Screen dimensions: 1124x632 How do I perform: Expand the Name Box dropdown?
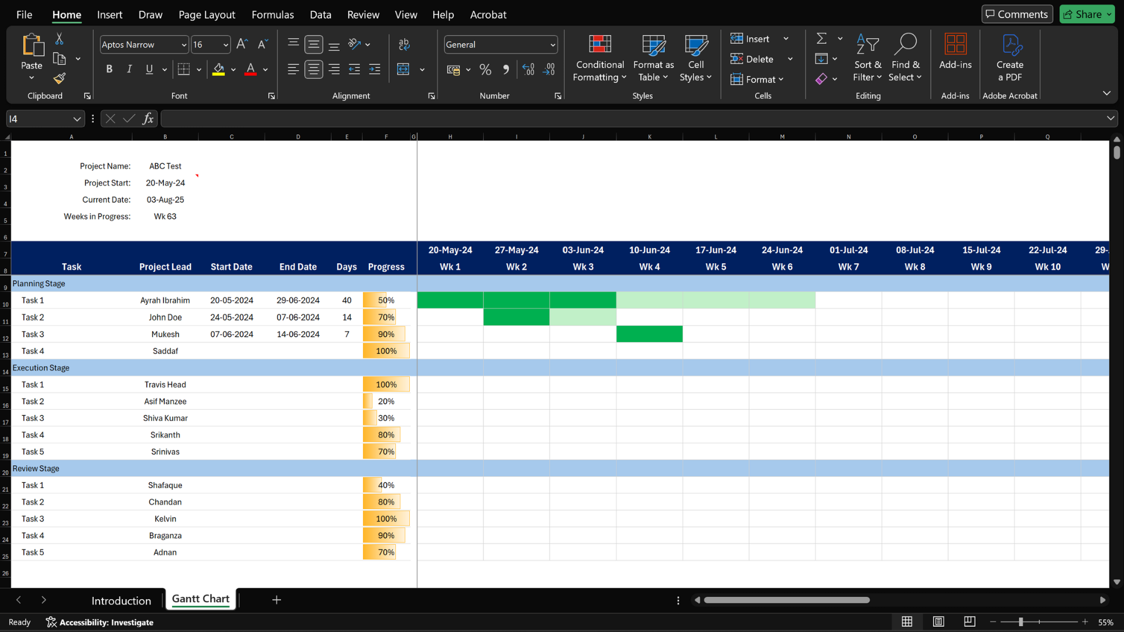tap(77, 119)
